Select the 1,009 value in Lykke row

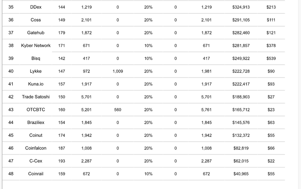[x=118, y=71]
